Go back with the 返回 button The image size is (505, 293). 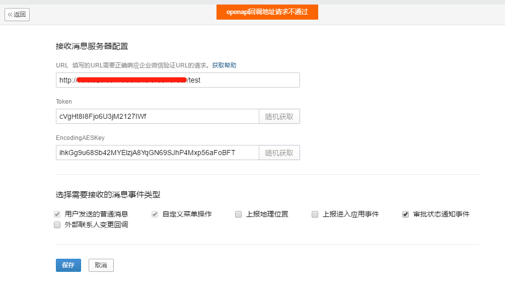tap(17, 15)
